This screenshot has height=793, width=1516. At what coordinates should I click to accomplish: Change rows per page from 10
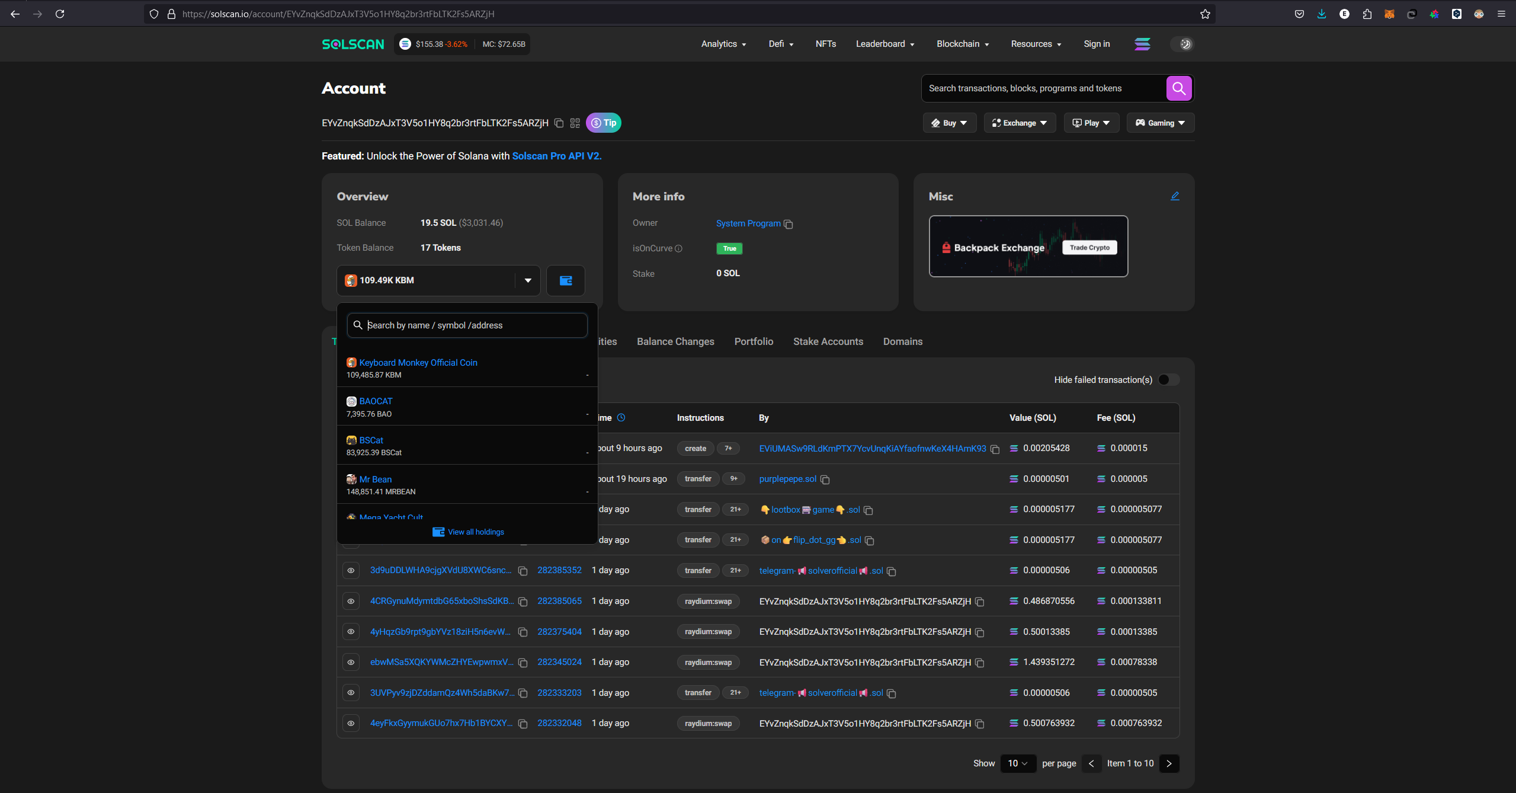[1018, 763]
